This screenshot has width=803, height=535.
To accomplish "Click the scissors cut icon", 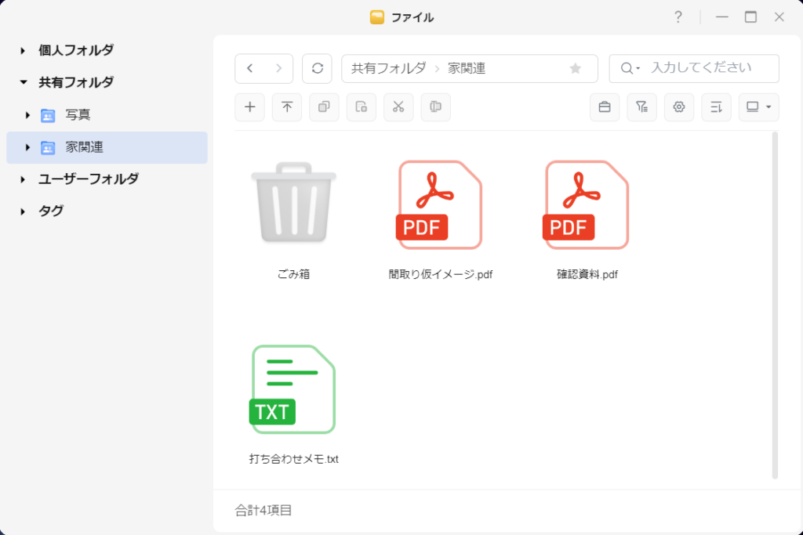I will tap(398, 107).
